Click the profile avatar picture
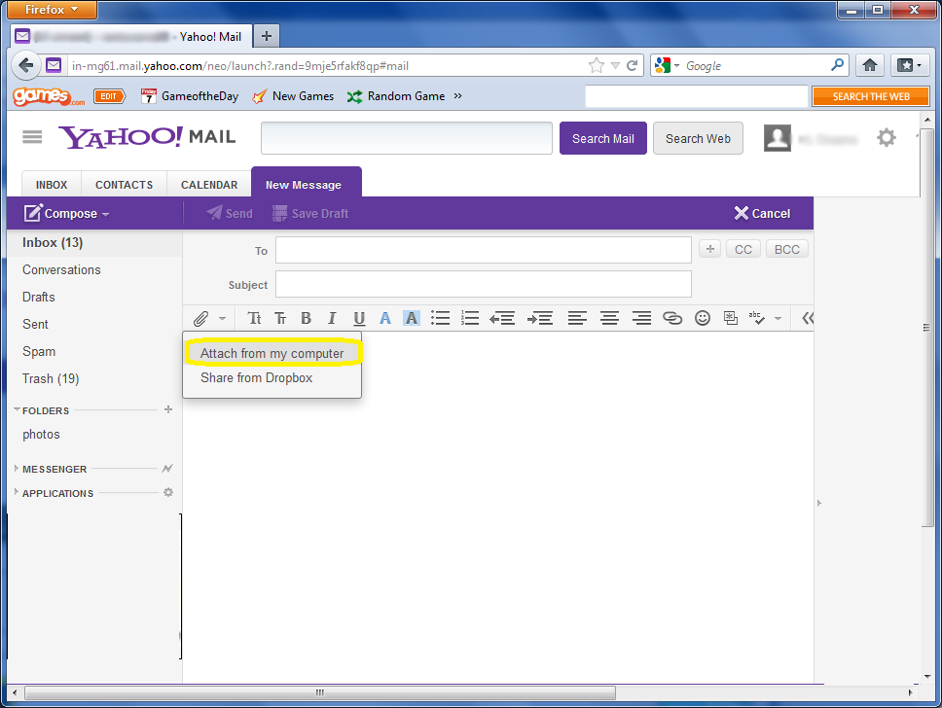This screenshot has height=708, width=942. (x=778, y=138)
